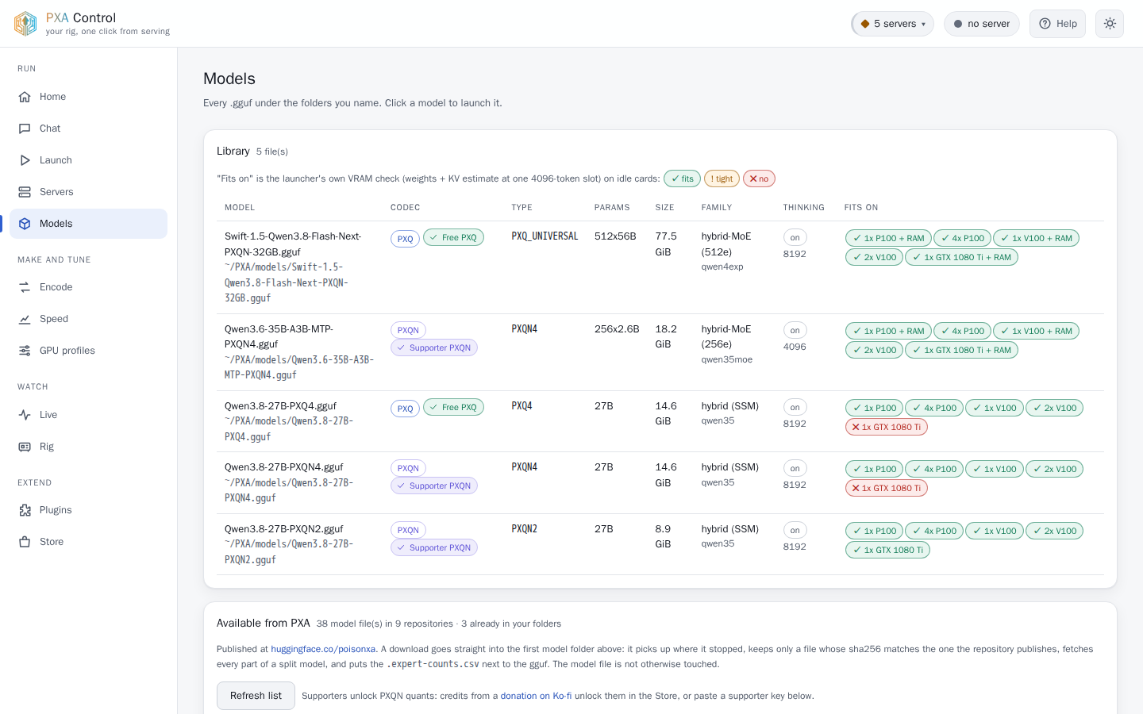Open the Chat sidebar item

[88, 129]
